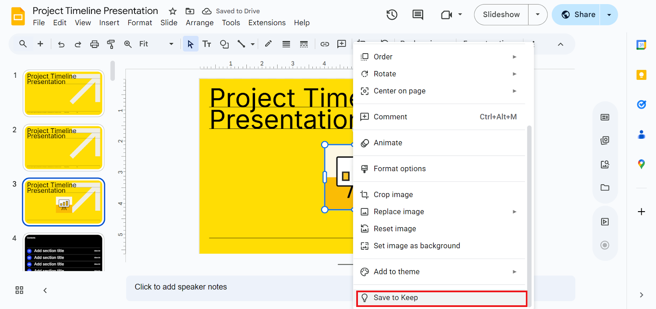Show the side panel with chevron

[x=641, y=295]
